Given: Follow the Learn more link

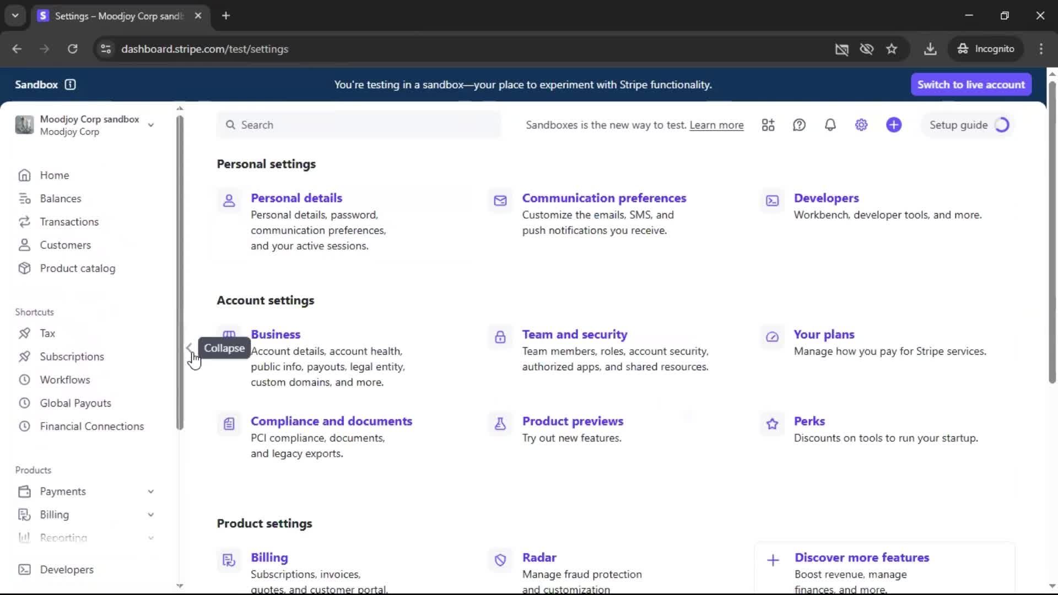Looking at the screenshot, I should 716,125.
